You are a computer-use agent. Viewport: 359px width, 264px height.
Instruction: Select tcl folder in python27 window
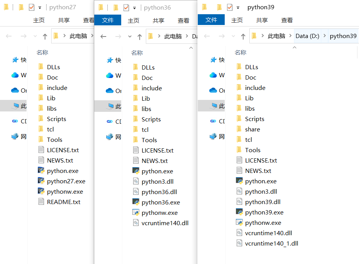click(x=50, y=129)
